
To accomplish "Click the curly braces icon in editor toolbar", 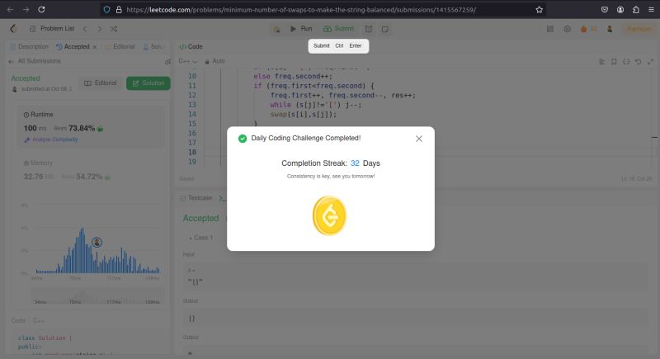I will point(626,62).
